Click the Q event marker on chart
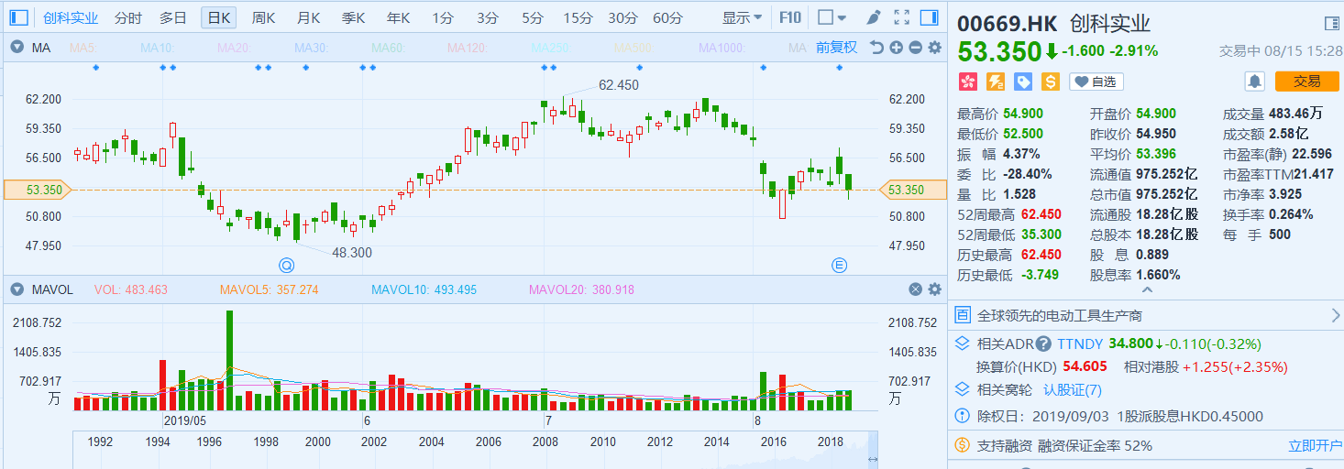 tap(287, 266)
